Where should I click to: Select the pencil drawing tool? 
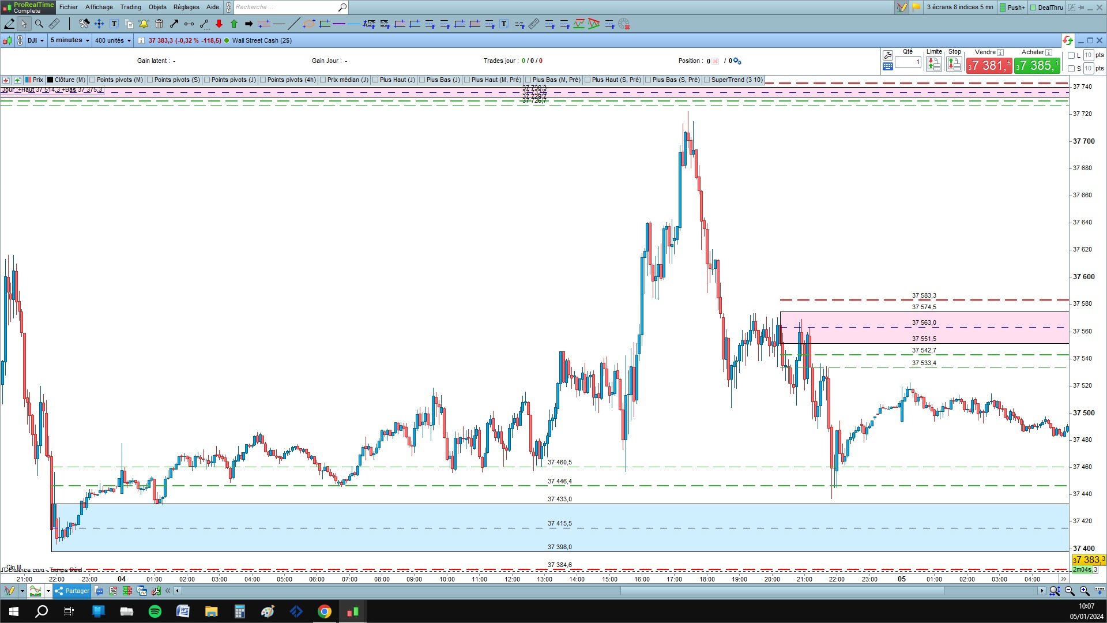click(x=9, y=24)
